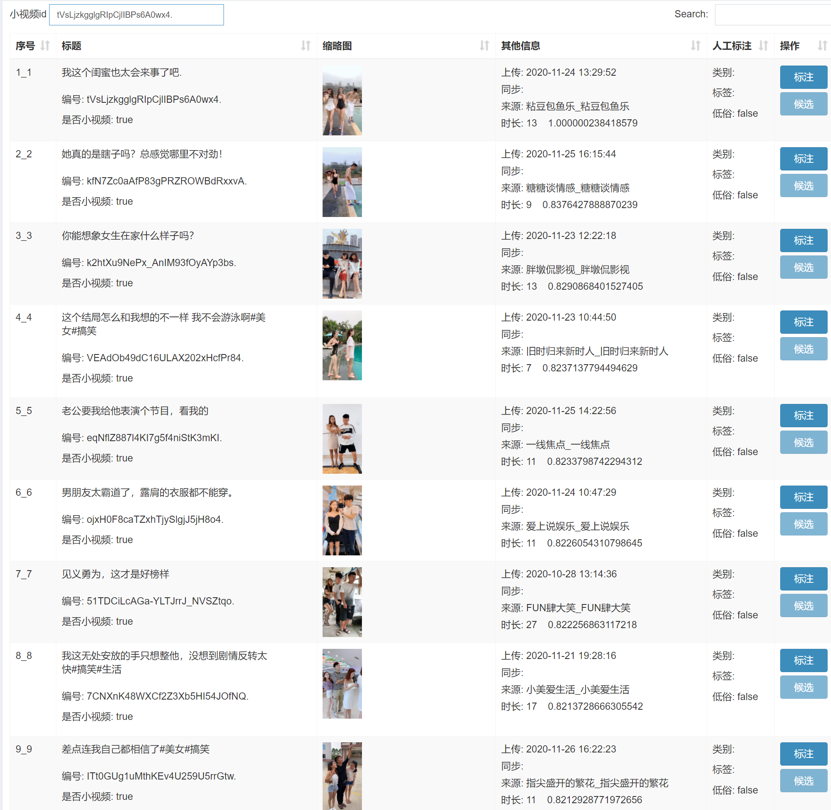Open thumbnail for row 2_2
Screen dimensions: 831x810
(x=342, y=182)
